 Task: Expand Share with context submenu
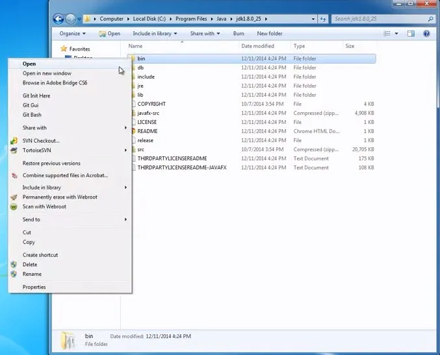(70, 127)
